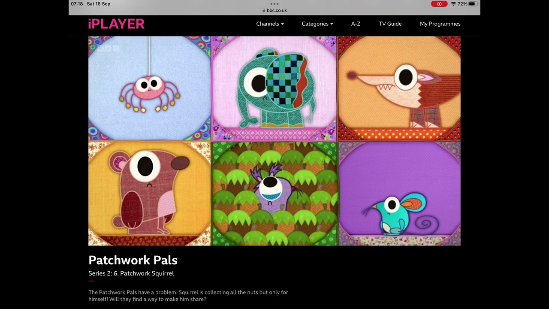Screen dimensions: 549x309
Task: Expand the Categories dropdown
Action: (x=317, y=24)
